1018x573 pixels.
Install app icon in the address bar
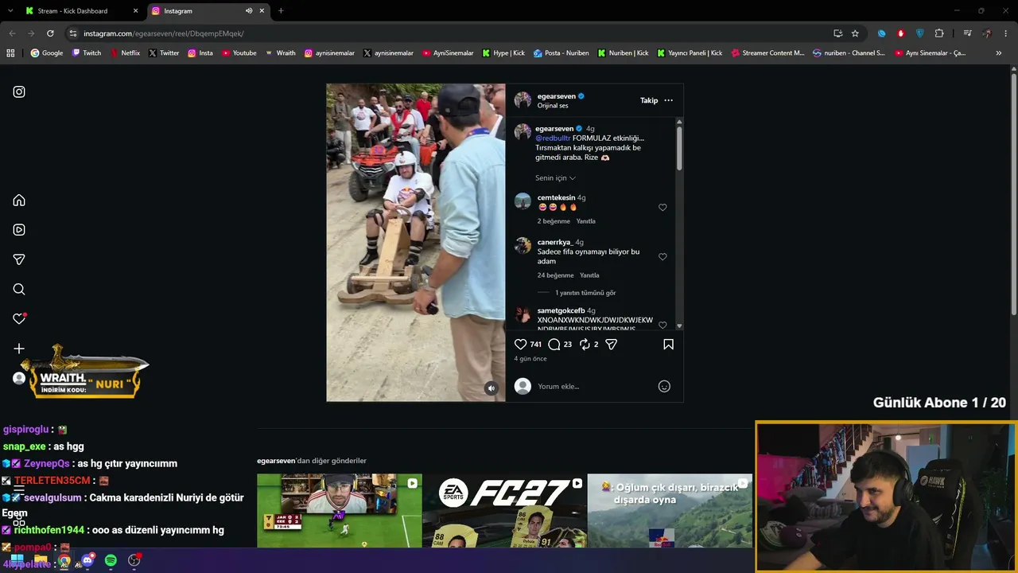point(837,33)
